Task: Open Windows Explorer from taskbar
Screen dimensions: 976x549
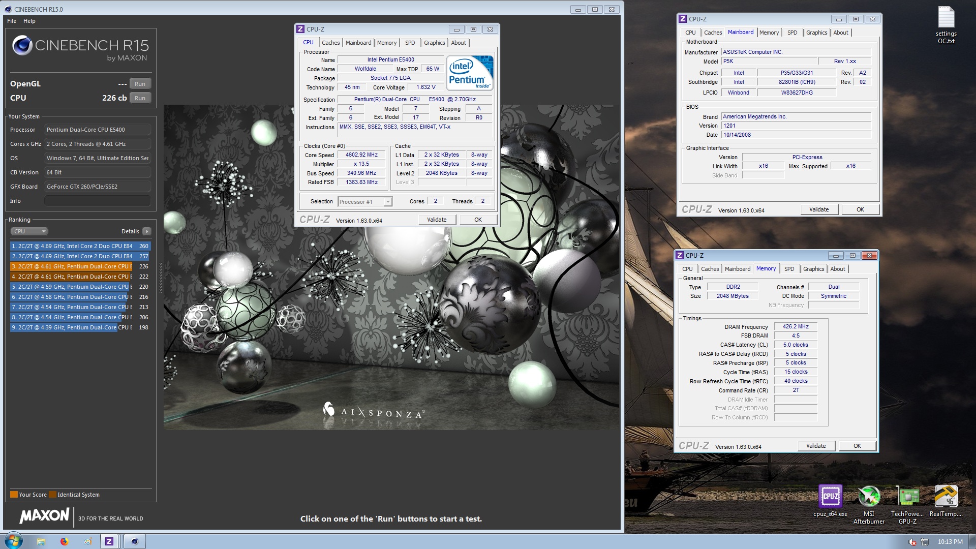Action: (41, 541)
